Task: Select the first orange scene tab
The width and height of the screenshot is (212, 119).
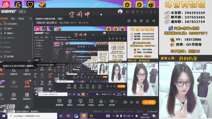Action: (4, 19)
